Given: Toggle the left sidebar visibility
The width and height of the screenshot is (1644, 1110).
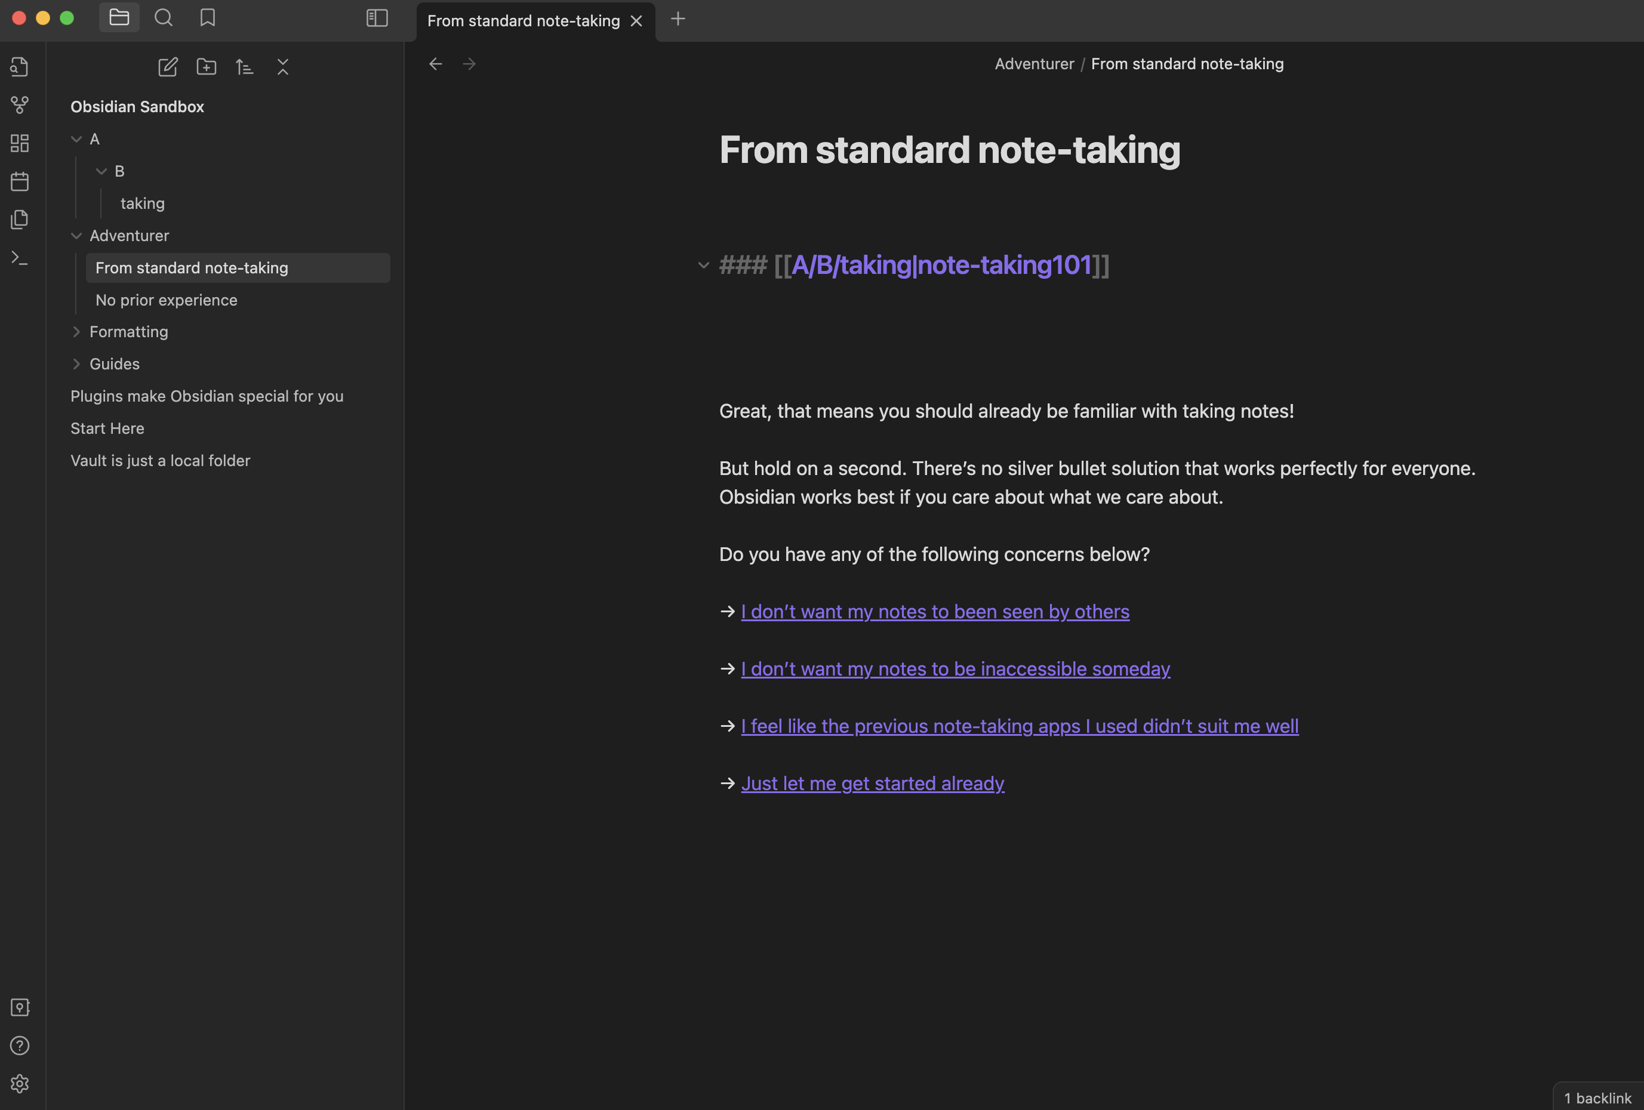Looking at the screenshot, I should pos(377,18).
